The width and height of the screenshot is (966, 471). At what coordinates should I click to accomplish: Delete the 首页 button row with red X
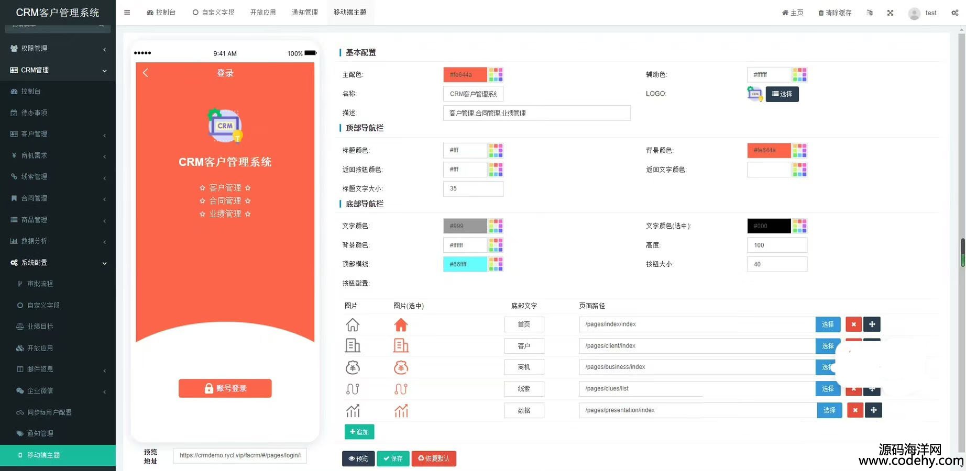click(x=853, y=324)
